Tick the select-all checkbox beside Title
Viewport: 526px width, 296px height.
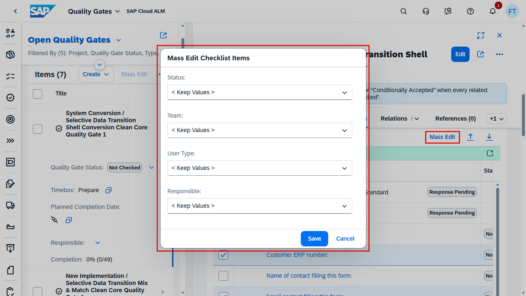38,94
